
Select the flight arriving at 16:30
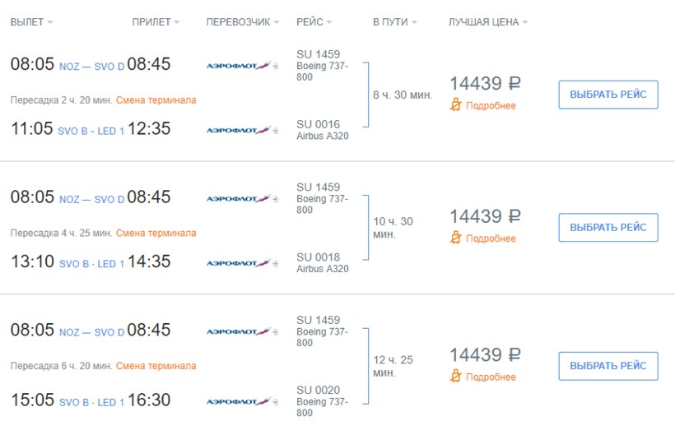pyautogui.click(x=607, y=366)
